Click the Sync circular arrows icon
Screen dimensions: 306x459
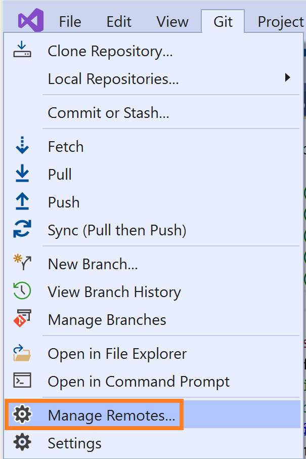tap(22, 230)
